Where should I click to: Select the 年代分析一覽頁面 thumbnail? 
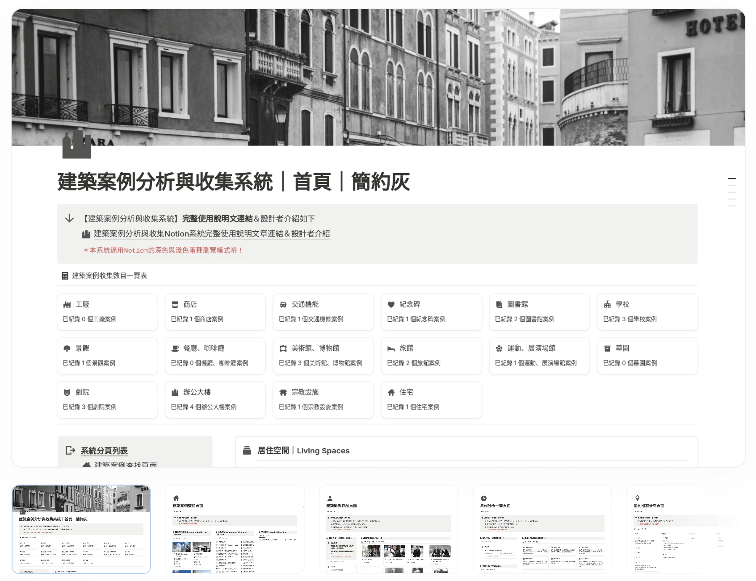(542, 529)
